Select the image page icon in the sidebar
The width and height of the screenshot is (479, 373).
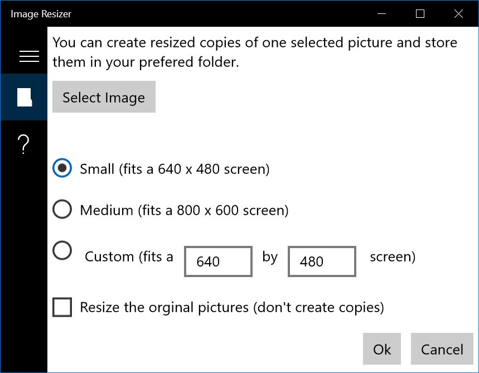(24, 96)
